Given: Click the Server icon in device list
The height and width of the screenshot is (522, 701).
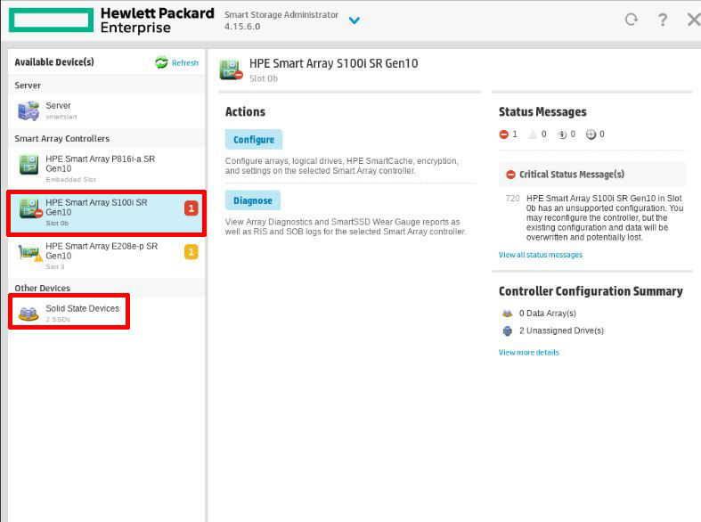Looking at the screenshot, I should point(29,111).
